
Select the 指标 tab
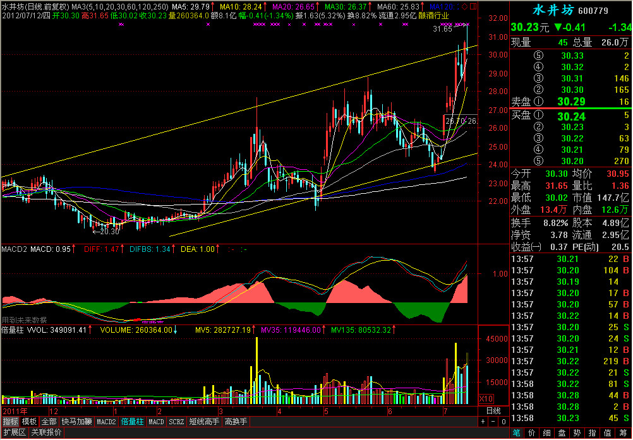click(x=10, y=422)
